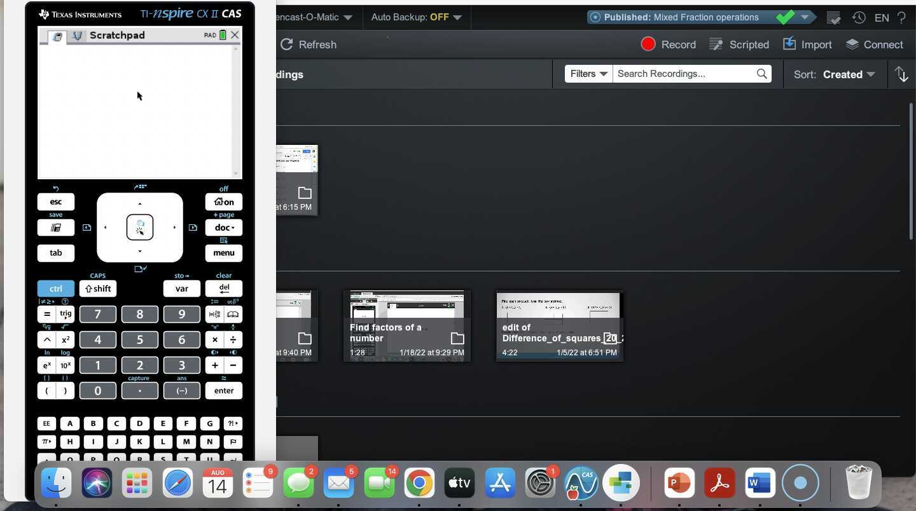Click the calculator menu key
Viewport: 916px width, 511px height.
coord(224,253)
